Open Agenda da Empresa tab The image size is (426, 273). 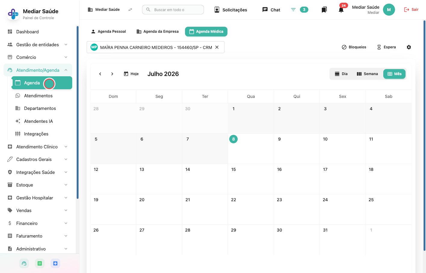coord(157,32)
